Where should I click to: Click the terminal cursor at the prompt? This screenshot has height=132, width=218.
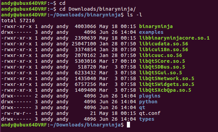click(128, 124)
